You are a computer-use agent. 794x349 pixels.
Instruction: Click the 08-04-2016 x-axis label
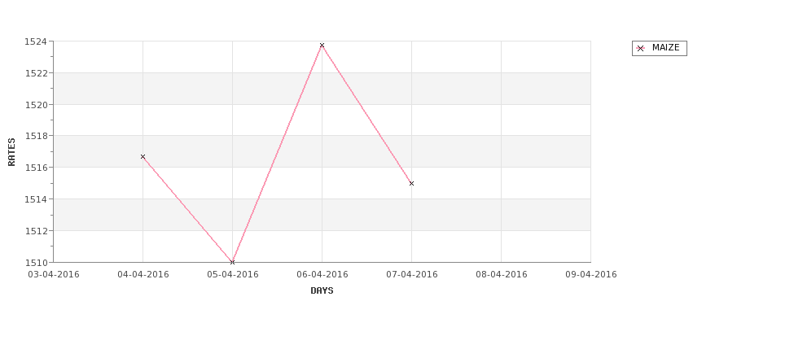pyautogui.click(x=502, y=274)
